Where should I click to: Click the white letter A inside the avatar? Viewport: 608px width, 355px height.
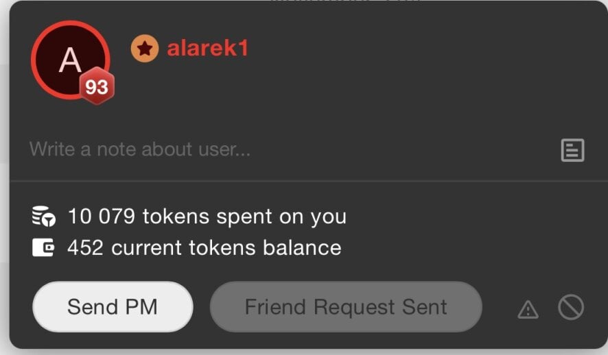tap(70, 60)
